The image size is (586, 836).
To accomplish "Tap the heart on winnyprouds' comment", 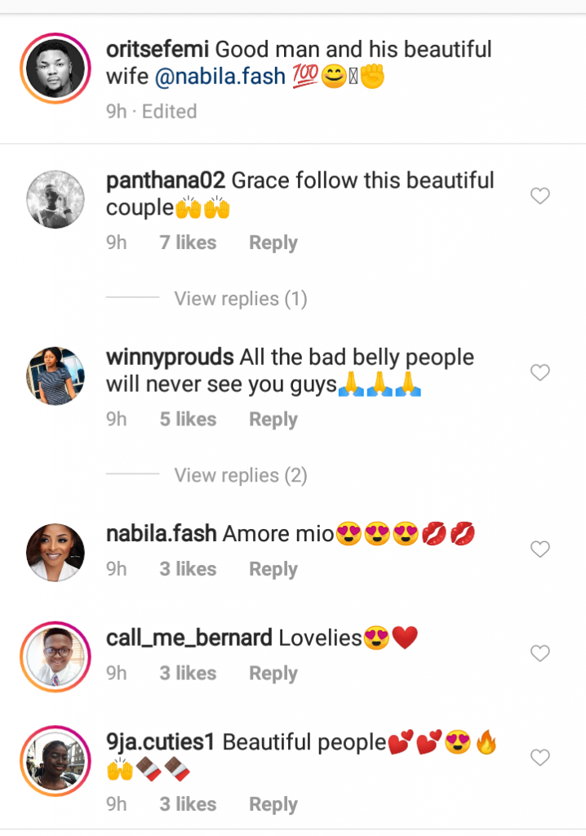I will point(540,373).
